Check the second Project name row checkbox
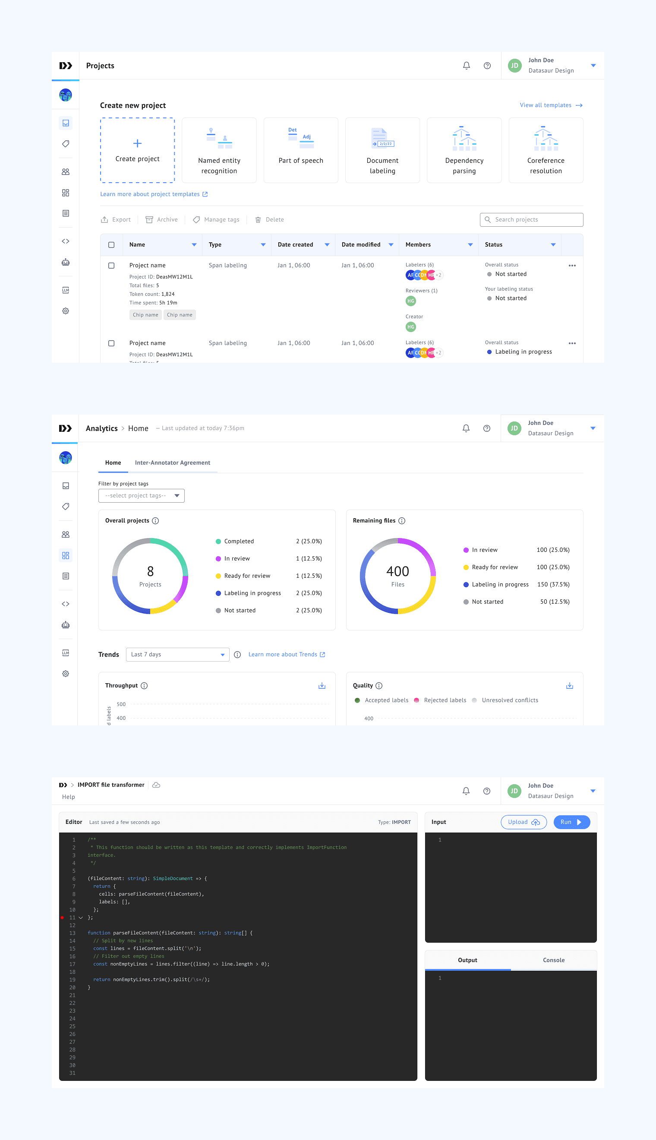The image size is (656, 1140). point(111,343)
